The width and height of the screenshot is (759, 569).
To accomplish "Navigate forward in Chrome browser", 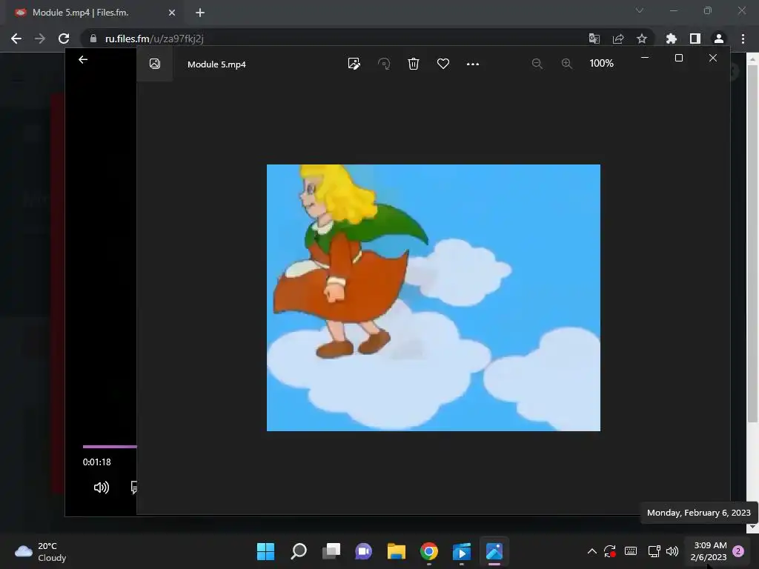I will coord(40,39).
